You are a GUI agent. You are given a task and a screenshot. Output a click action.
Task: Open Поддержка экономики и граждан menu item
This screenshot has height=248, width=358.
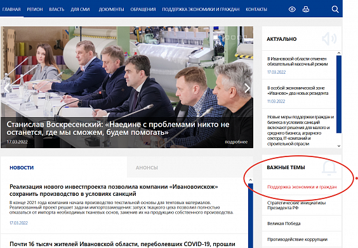(201, 10)
